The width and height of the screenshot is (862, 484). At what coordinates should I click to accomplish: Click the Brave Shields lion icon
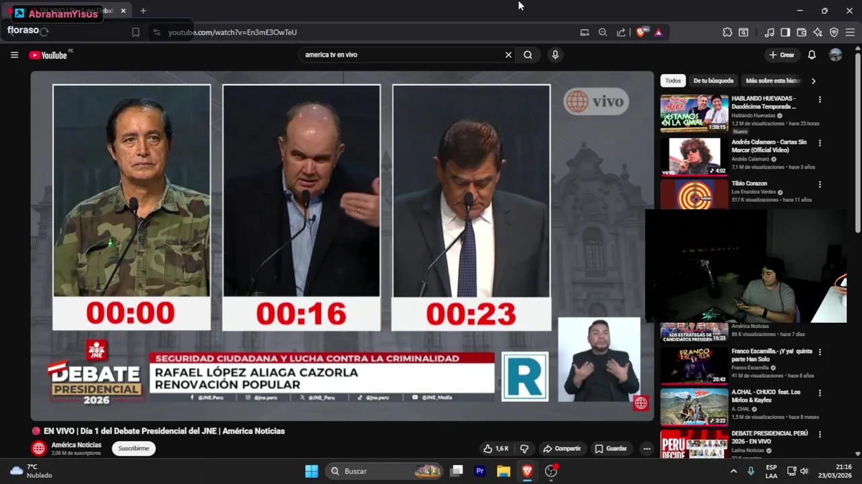click(640, 32)
